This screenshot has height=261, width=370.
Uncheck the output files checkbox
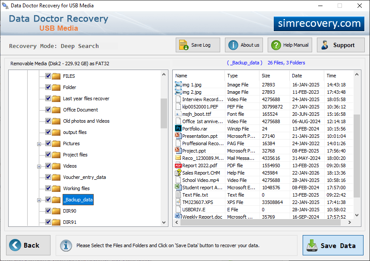48,132
